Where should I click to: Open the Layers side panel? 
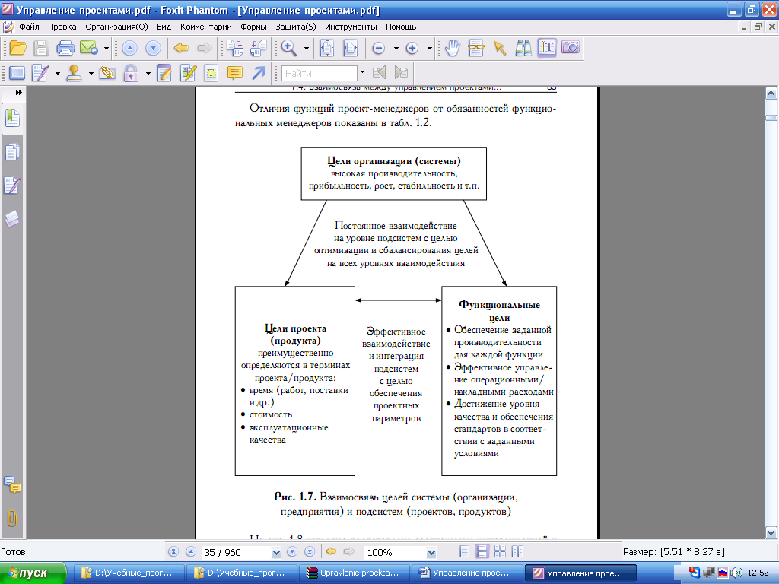tap(12, 218)
